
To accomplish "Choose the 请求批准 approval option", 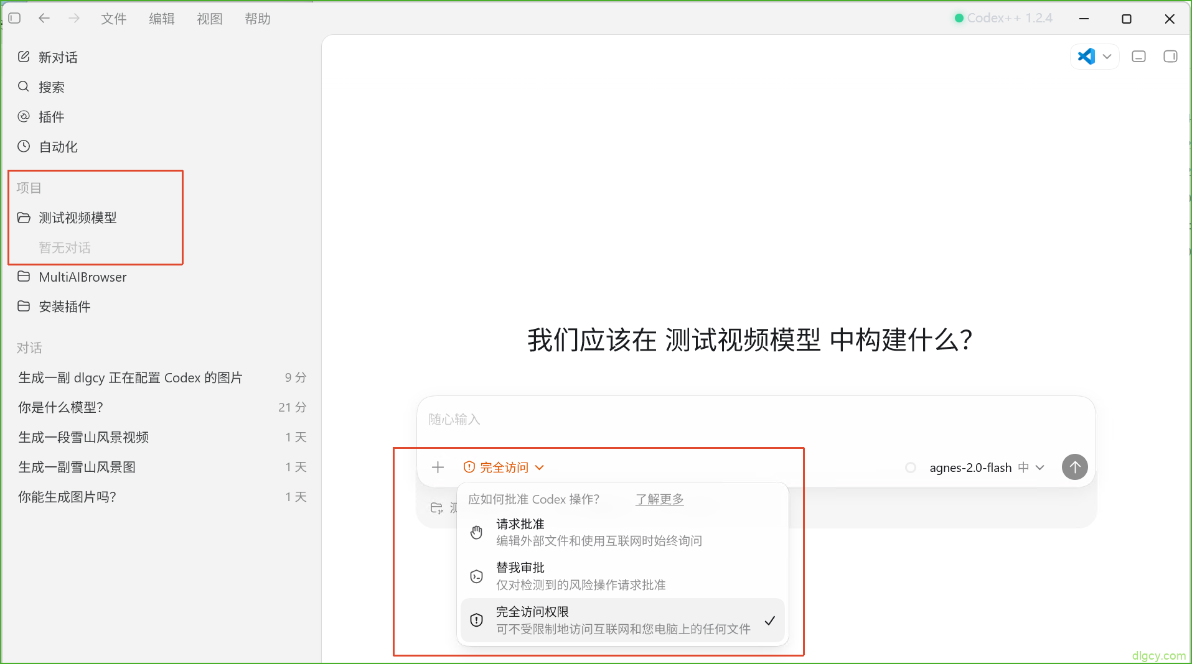I will (622, 532).
